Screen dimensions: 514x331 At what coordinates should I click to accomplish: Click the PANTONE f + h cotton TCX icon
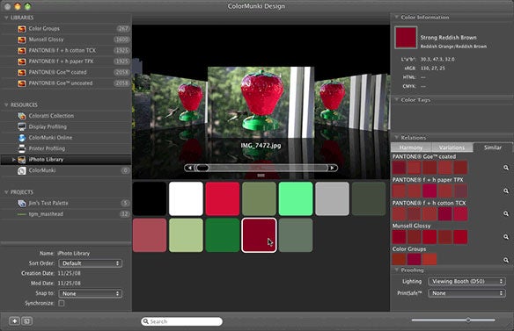(22, 51)
